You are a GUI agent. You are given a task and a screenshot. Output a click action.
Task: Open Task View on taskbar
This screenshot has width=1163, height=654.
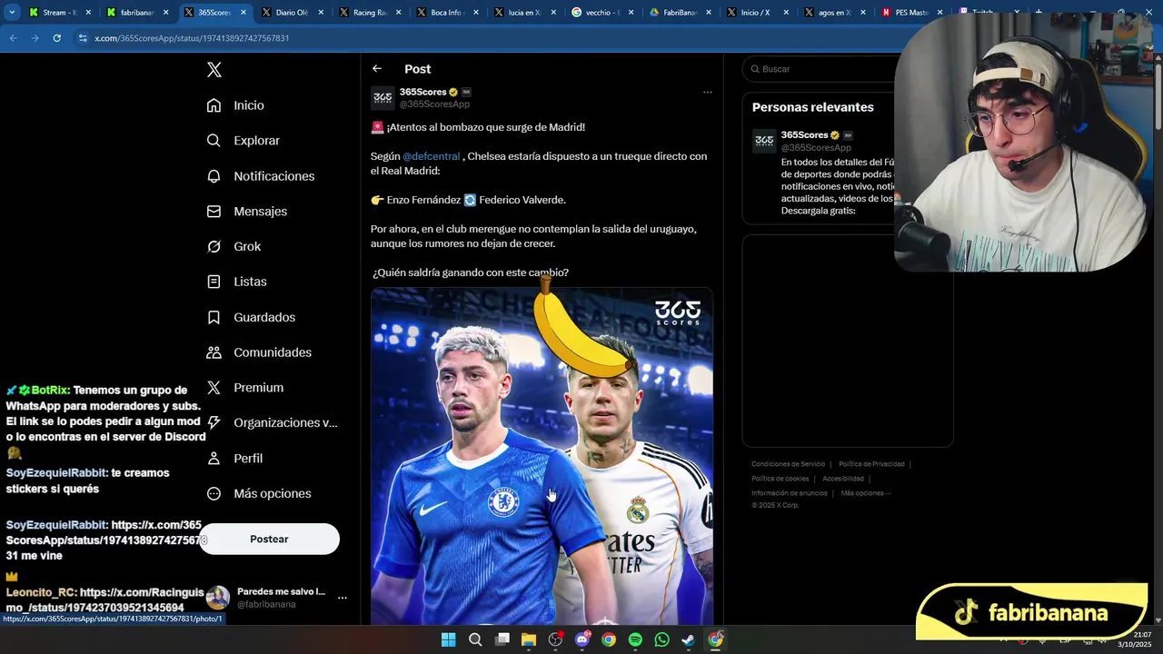pyautogui.click(x=502, y=639)
